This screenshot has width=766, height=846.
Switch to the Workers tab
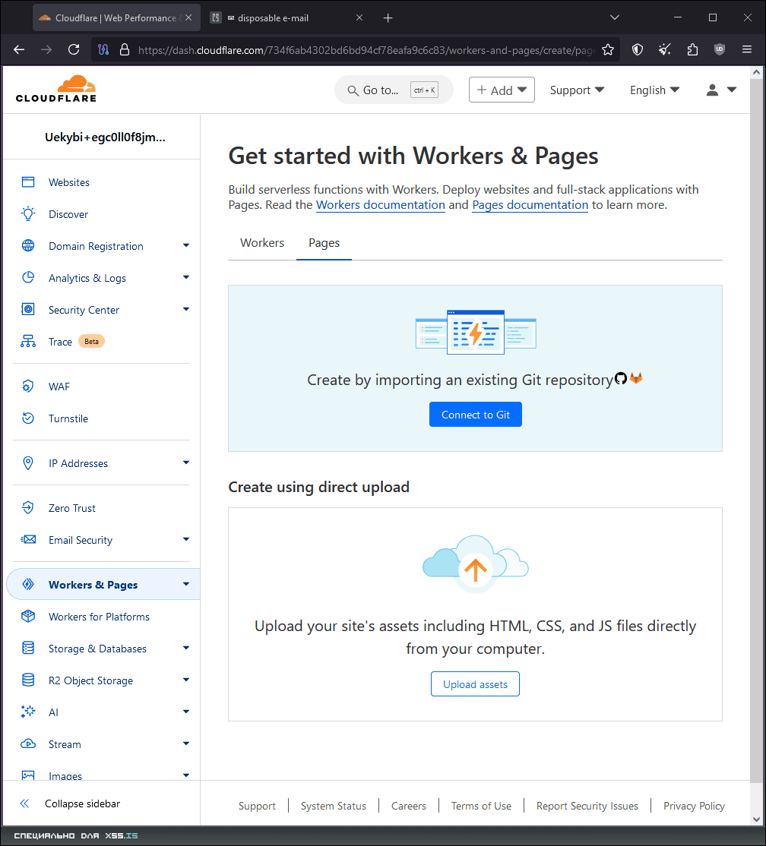[x=262, y=243]
